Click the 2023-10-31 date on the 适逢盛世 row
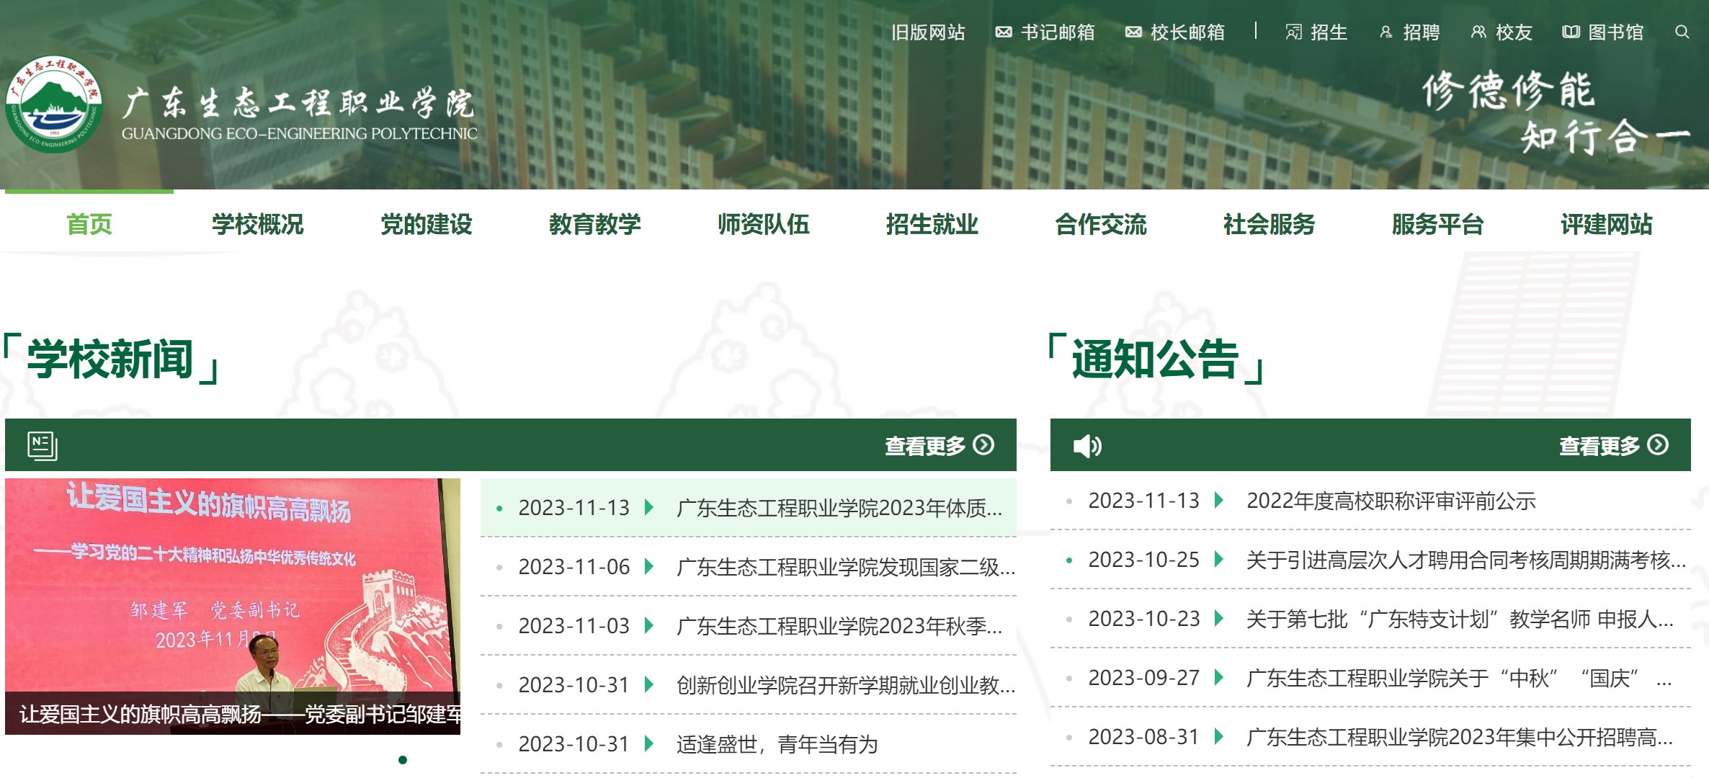1709x778 pixels. coord(574,744)
